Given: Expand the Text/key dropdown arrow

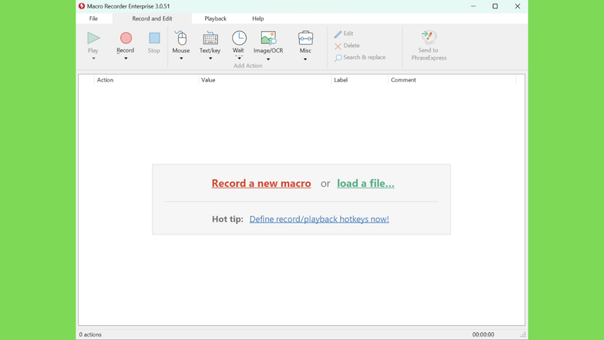Looking at the screenshot, I should [x=211, y=58].
